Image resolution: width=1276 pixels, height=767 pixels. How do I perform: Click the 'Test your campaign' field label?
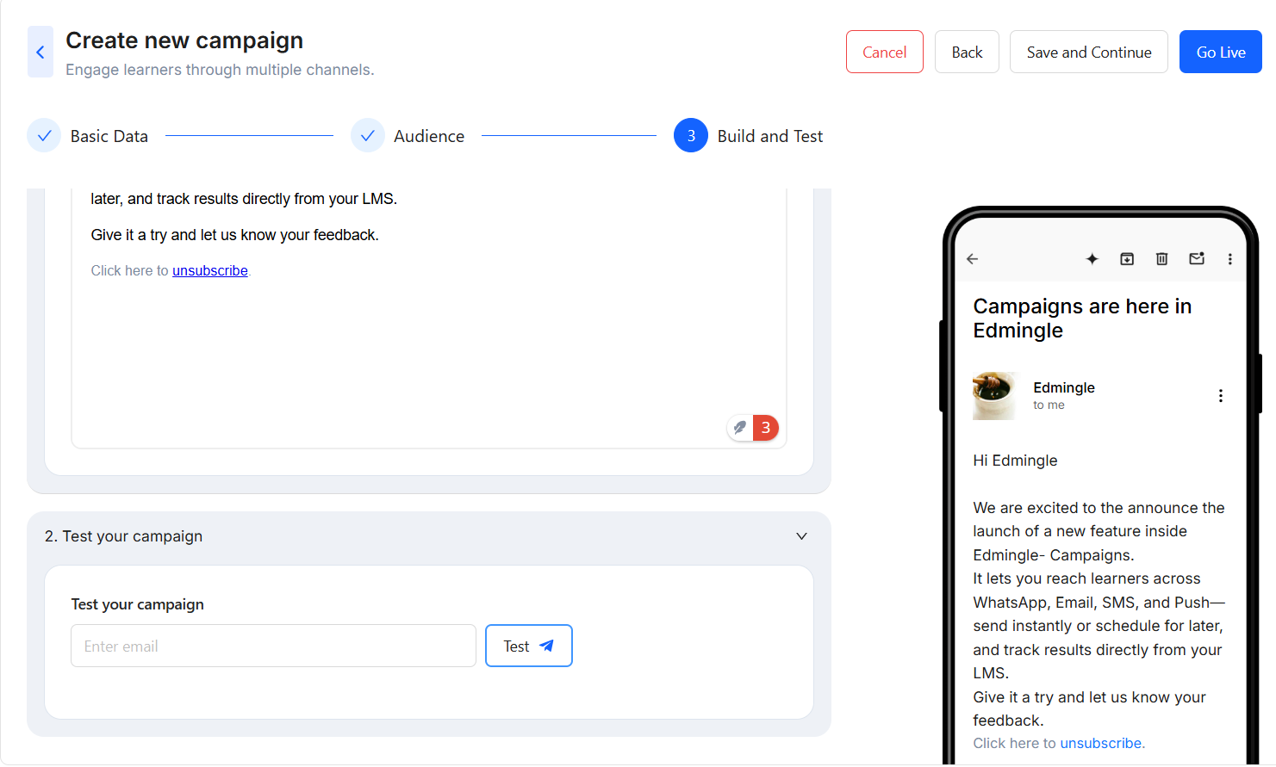point(138,604)
